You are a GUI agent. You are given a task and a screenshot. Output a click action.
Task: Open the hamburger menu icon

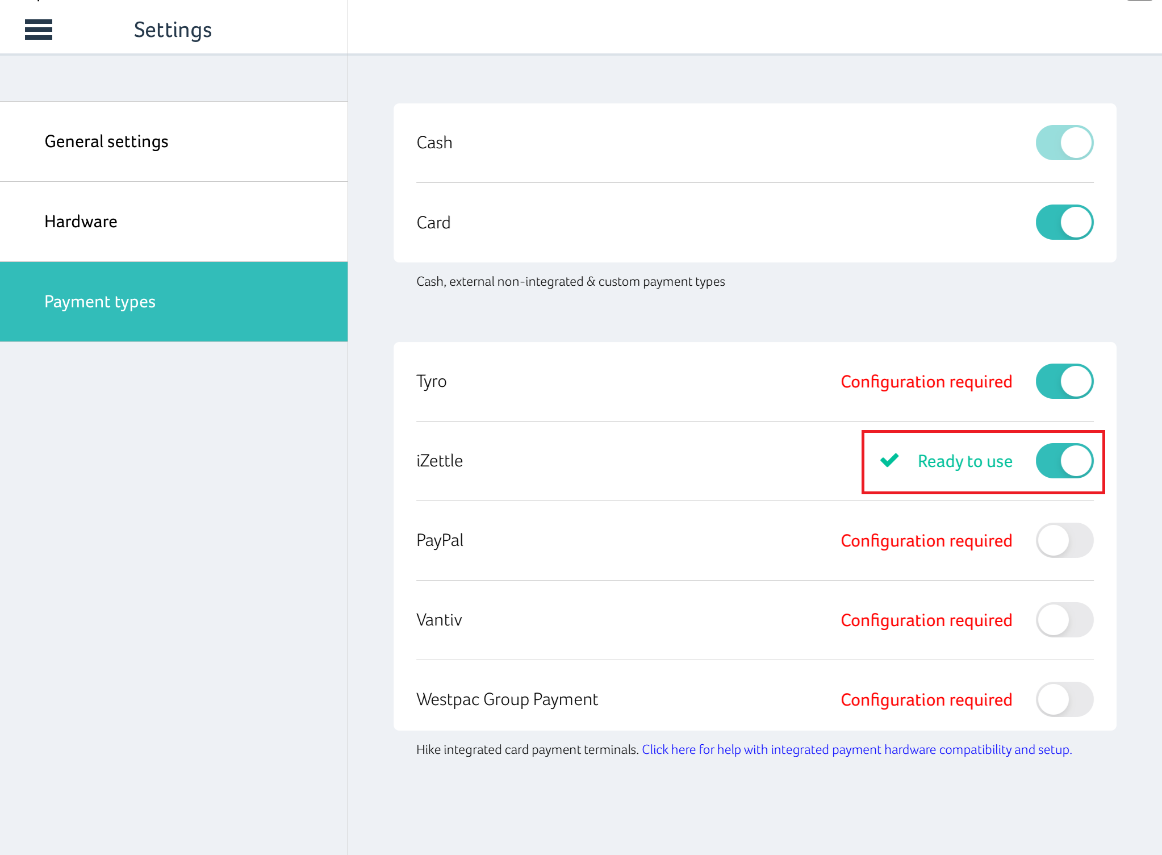point(39,30)
